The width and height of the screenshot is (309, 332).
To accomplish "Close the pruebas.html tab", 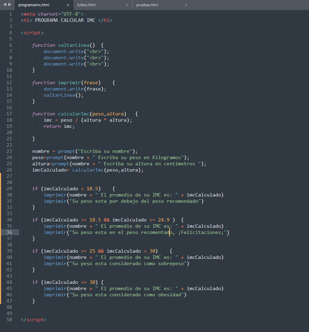I will [x=186, y=5].
